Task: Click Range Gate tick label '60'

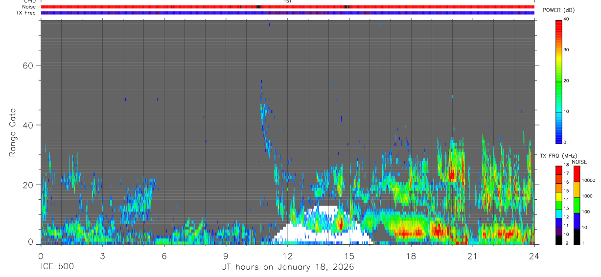Action: (x=27, y=65)
